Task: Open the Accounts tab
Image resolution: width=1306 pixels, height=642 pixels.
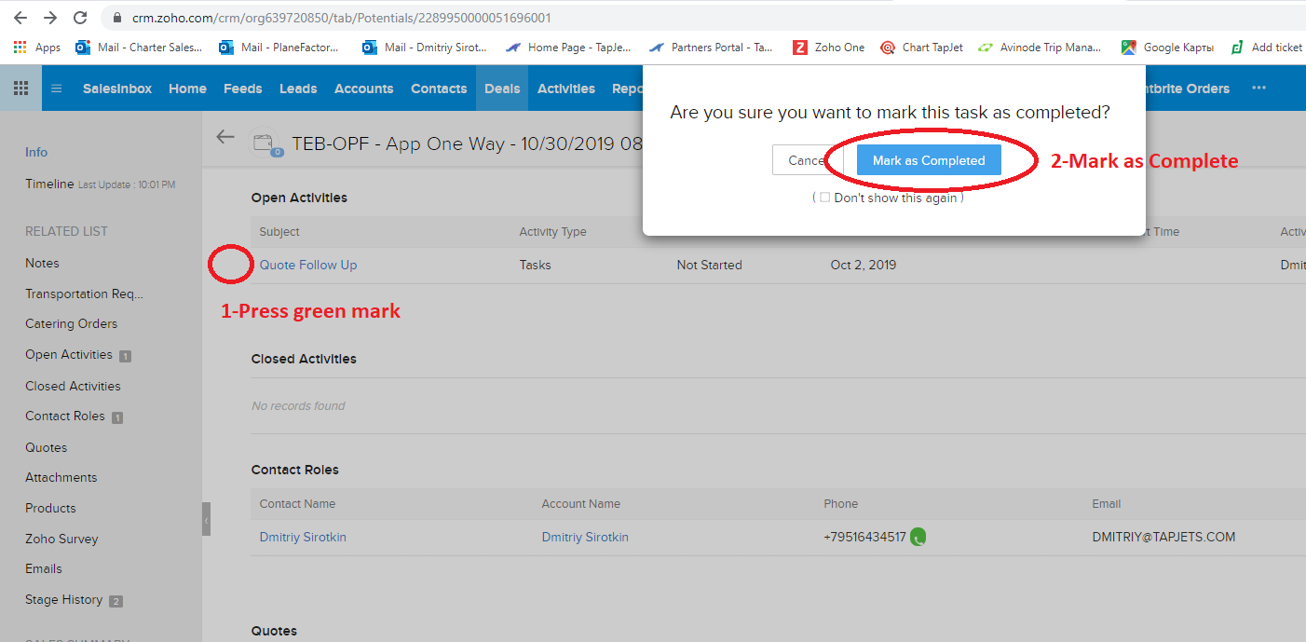Action: click(364, 89)
